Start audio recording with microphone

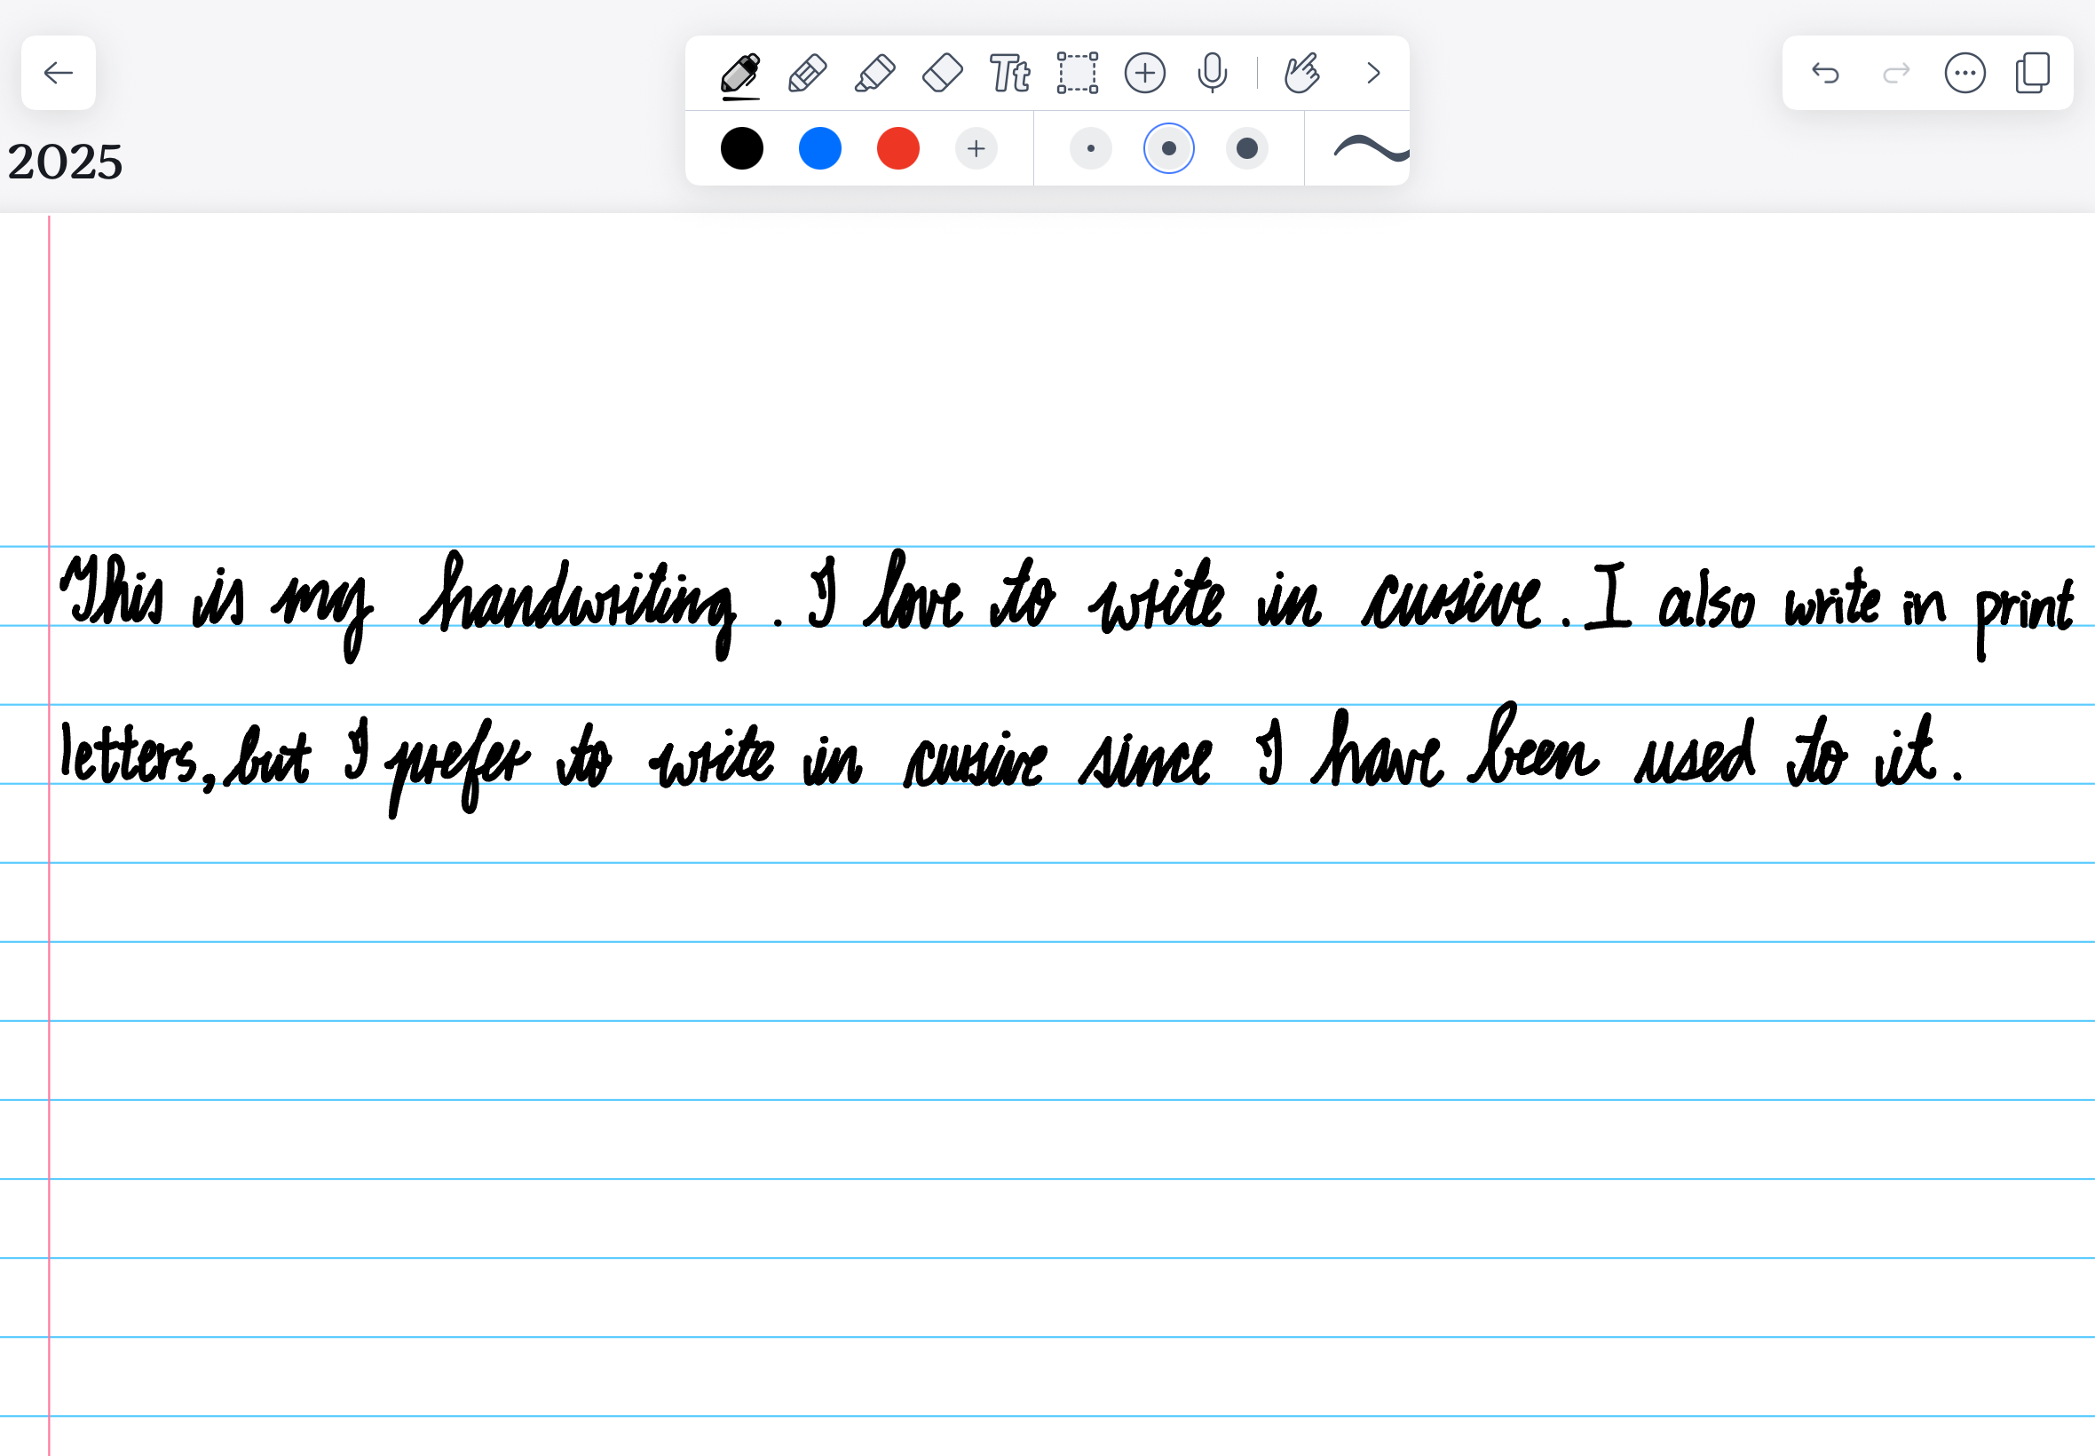click(1212, 74)
